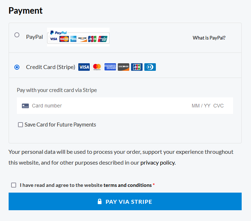The image size is (251, 221).
Task: Click the PayPal accepted cards logo image
Action: click(x=78, y=37)
